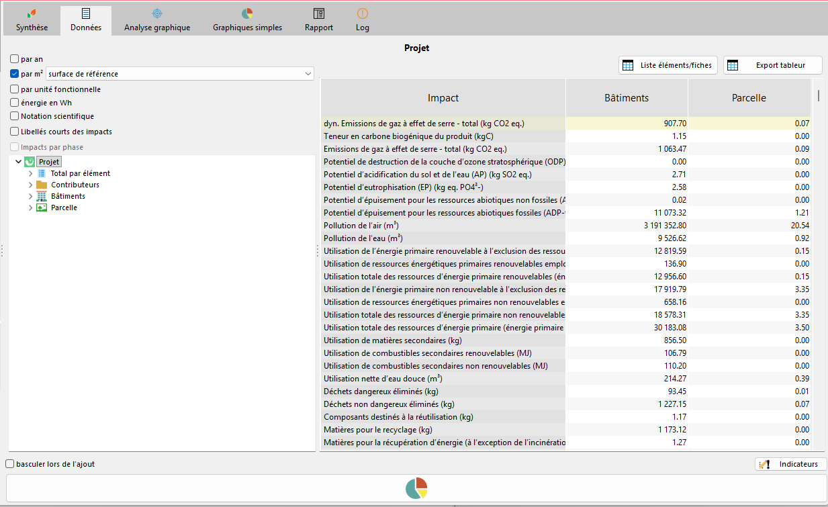Click the Indicateurs pencil icon

(x=764, y=464)
